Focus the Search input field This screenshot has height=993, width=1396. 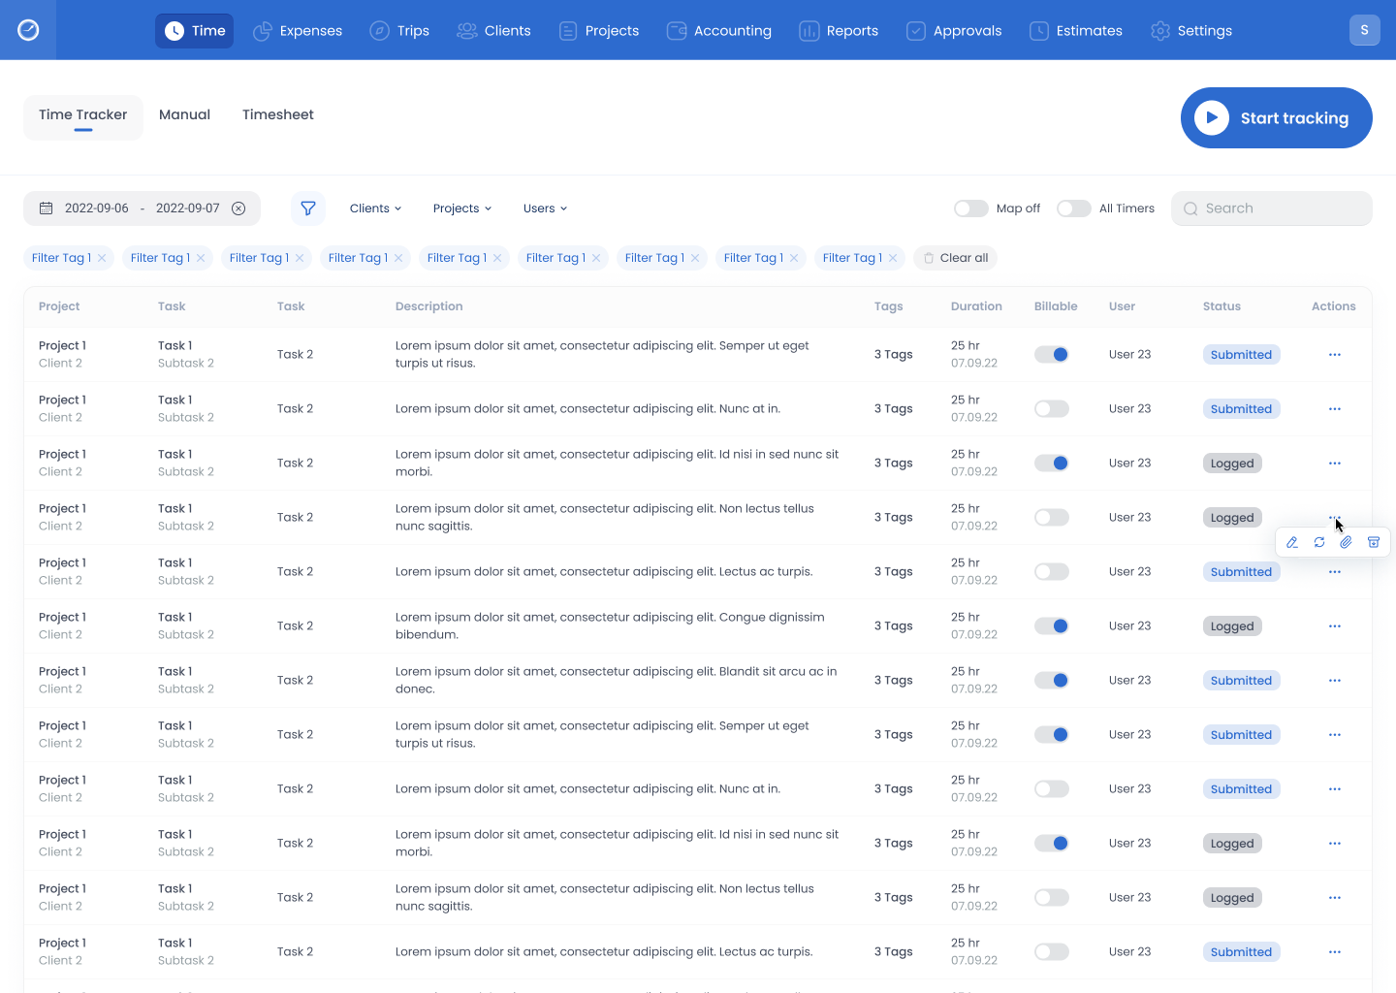click(x=1280, y=208)
